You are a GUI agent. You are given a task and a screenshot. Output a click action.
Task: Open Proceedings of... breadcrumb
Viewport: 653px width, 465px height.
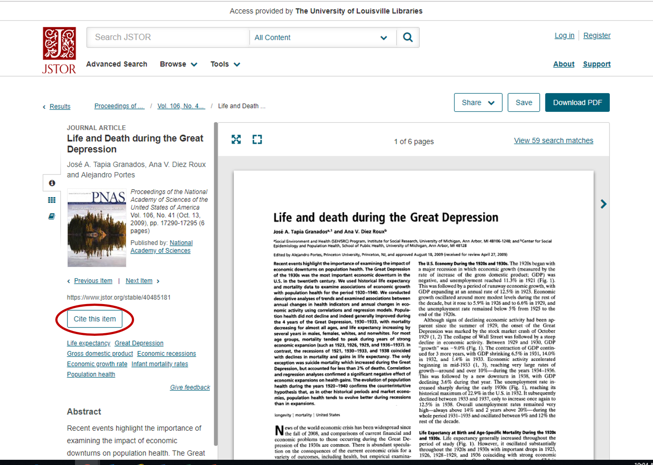(119, 106)
